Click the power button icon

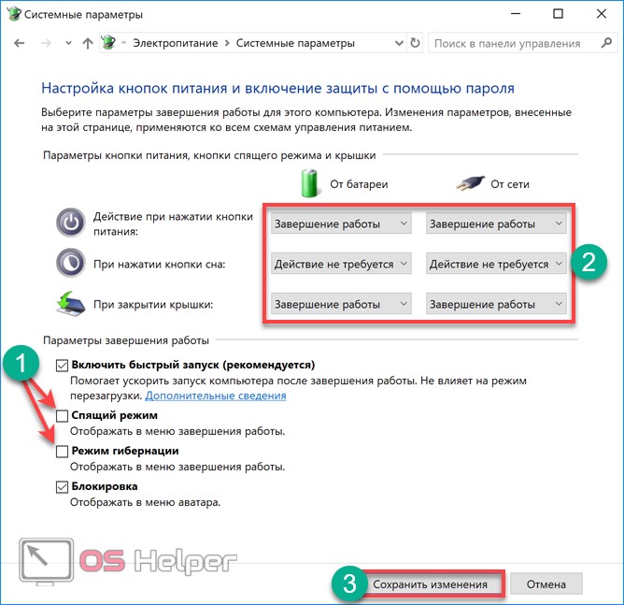click(71, 223)
